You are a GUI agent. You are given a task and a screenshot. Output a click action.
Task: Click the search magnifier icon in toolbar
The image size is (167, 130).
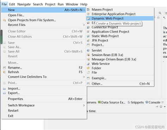pyautogui.click(x=160, y=13)
